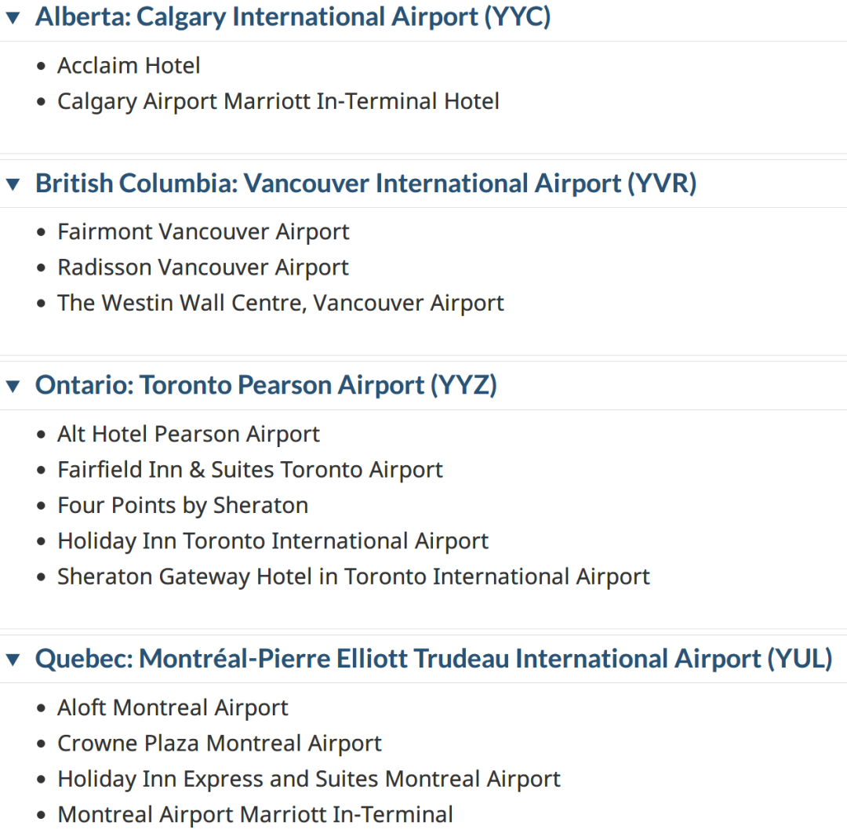Collapse the Quebec Montréal-Trudeau section arrow
Image resolution: width=847 pixels, height=833 pixels.
coord(13,660)
